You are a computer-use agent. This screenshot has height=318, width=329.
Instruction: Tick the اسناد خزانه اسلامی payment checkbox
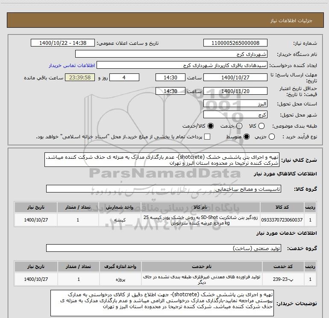tap(207, 137)
